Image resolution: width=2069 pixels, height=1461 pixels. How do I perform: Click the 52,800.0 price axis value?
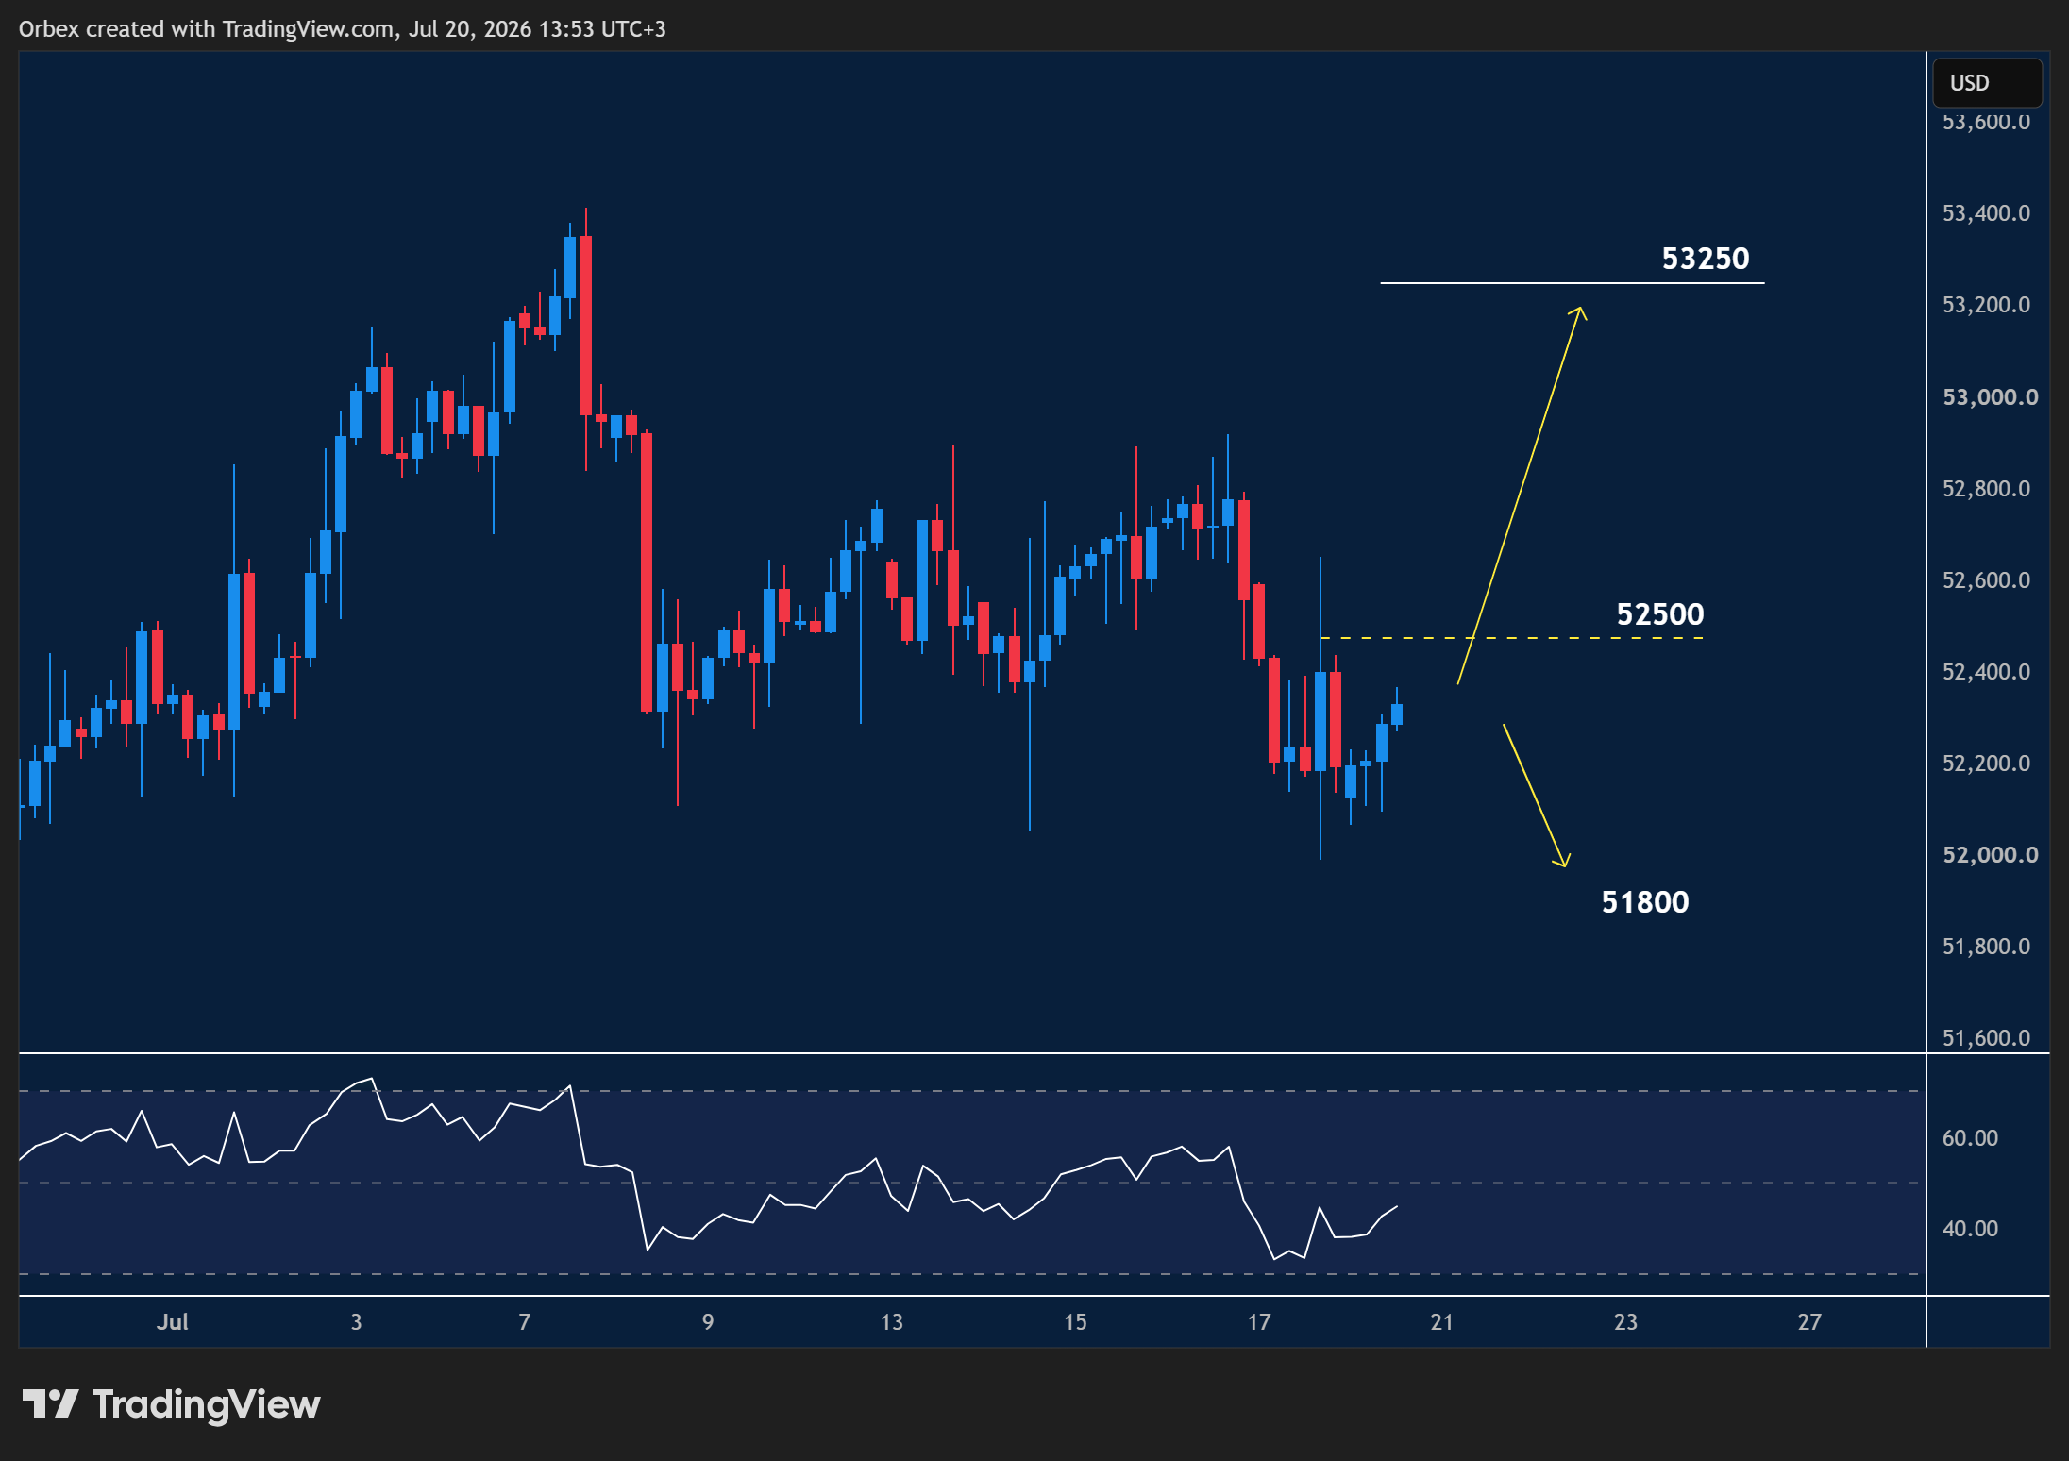click(1986, 489)
